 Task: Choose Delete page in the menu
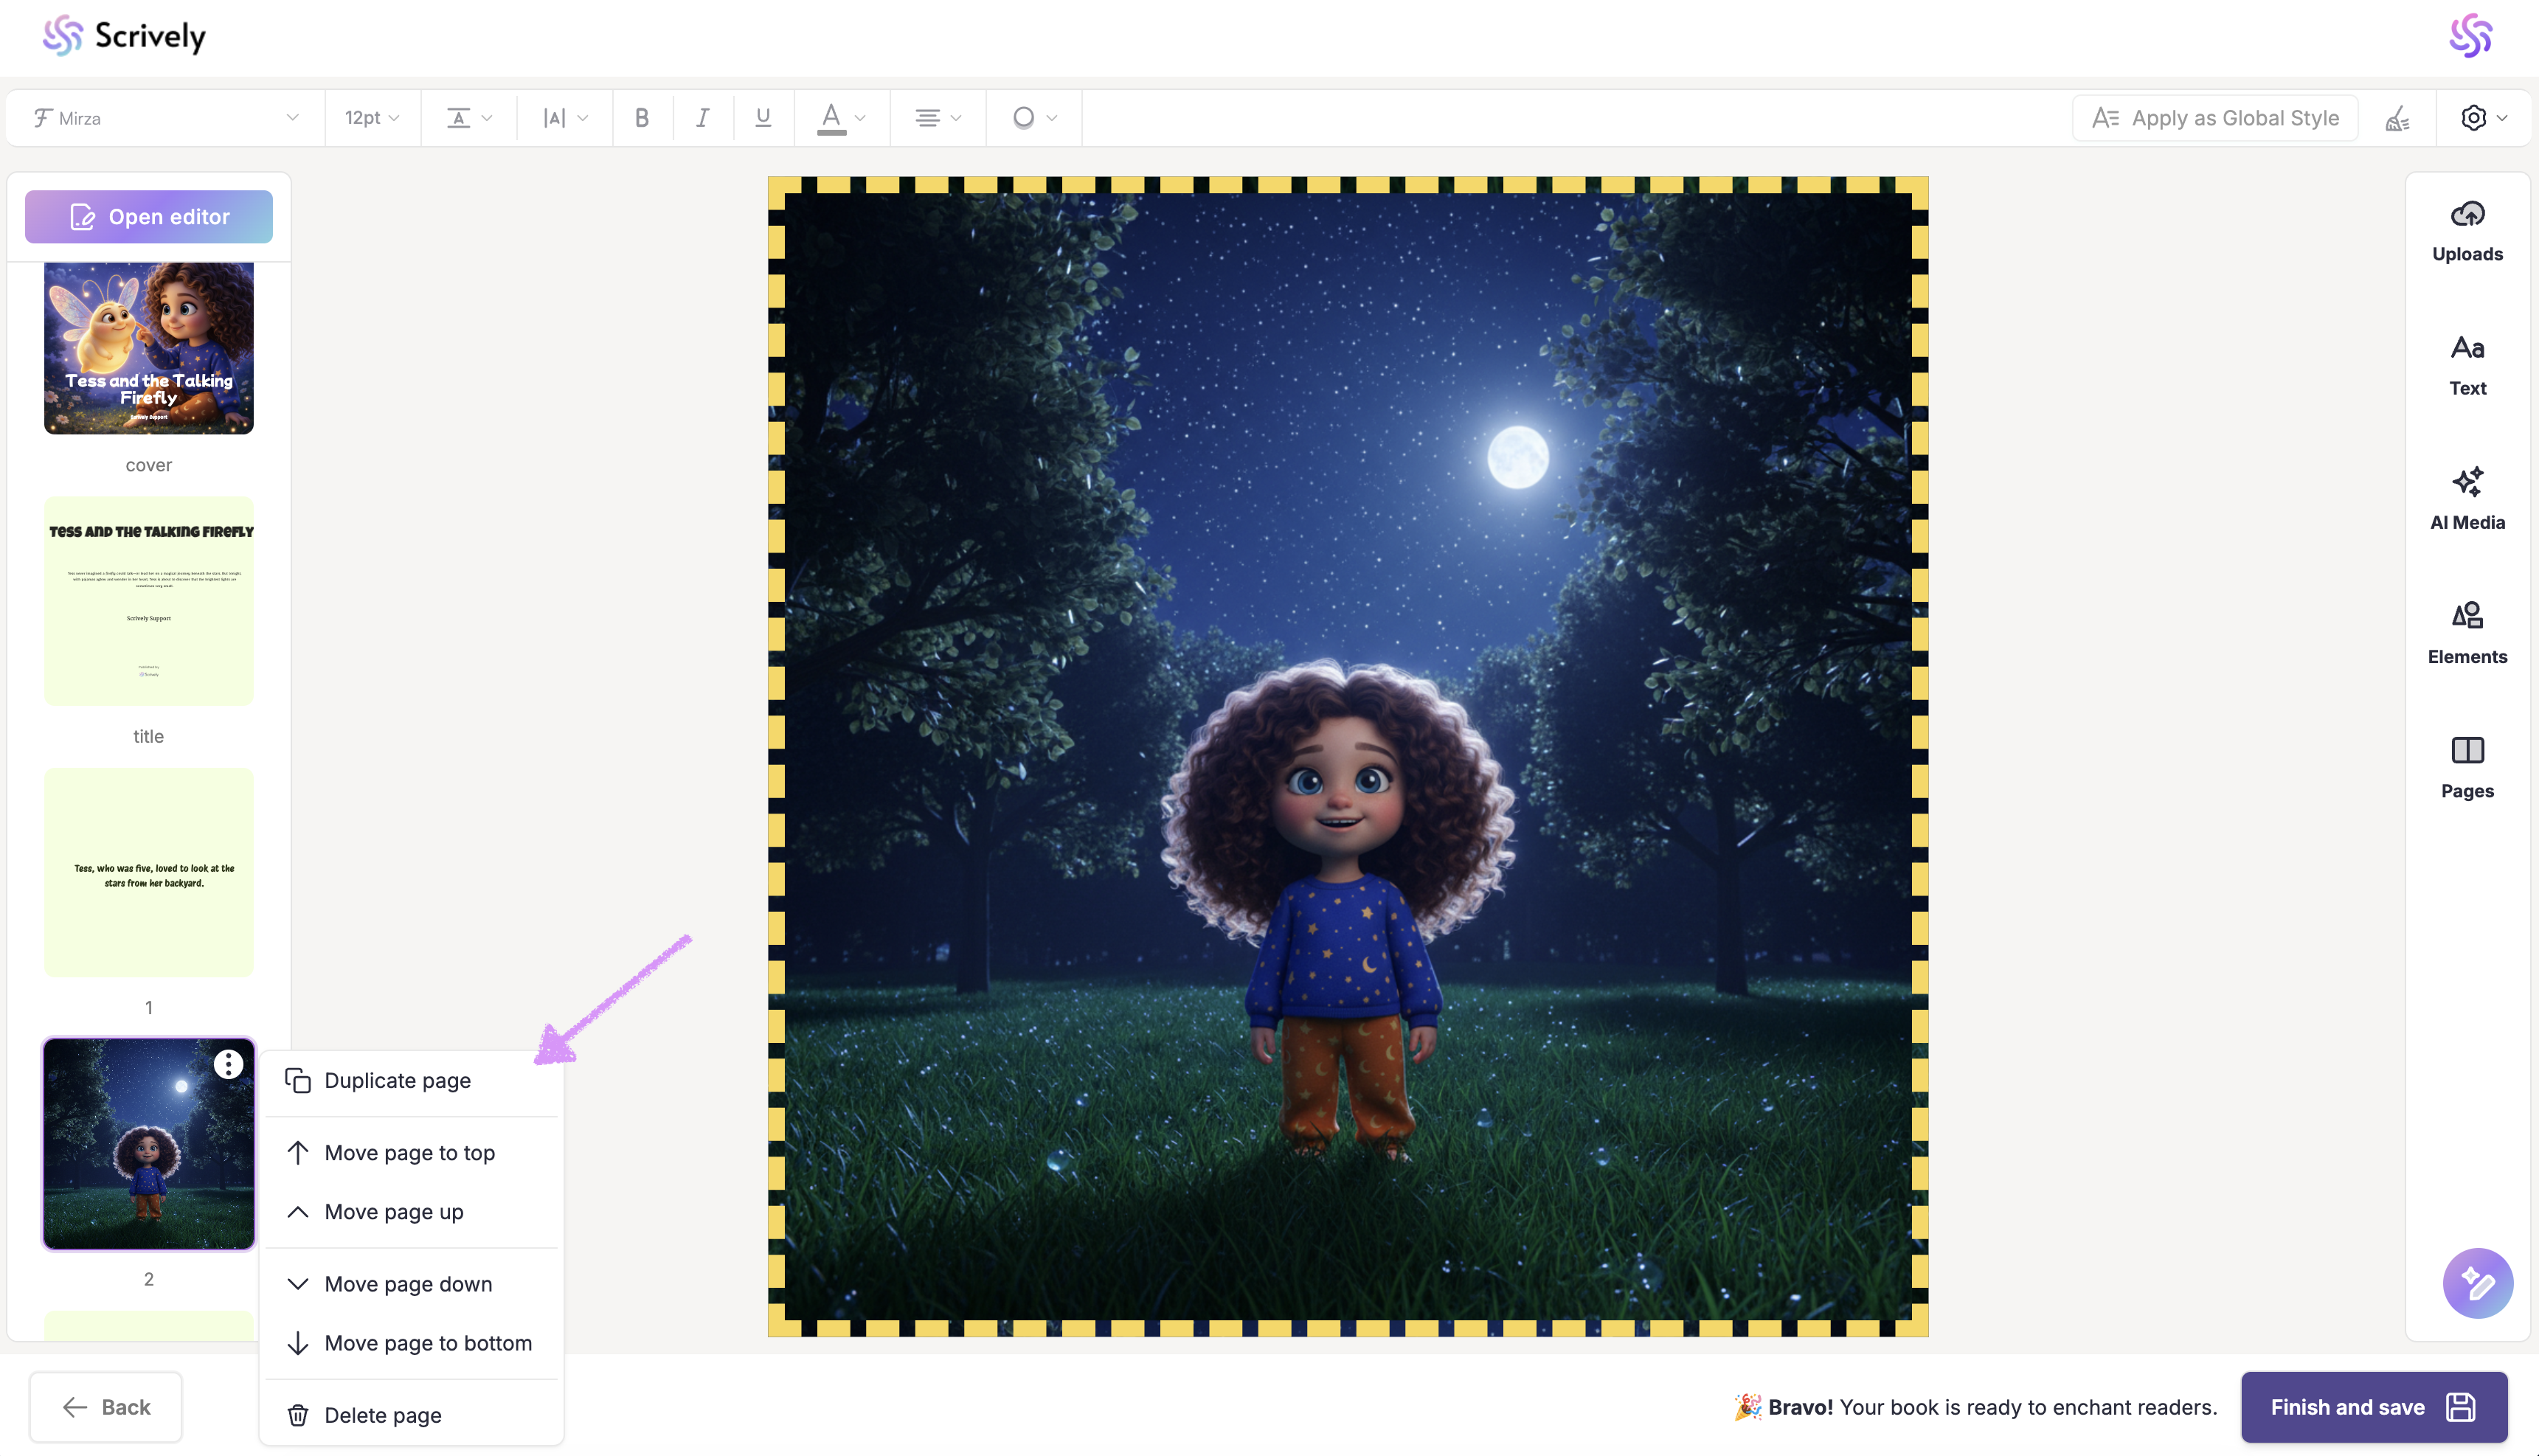pos(382,1415)
